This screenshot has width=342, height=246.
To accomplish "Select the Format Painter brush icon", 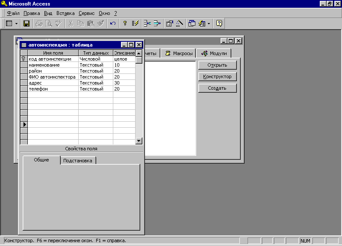I will tap(100, 23).
